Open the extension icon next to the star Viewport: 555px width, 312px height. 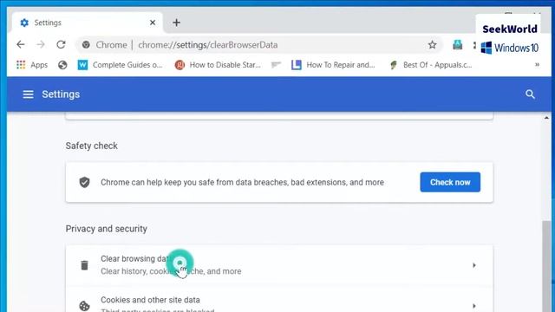point(457,44)
